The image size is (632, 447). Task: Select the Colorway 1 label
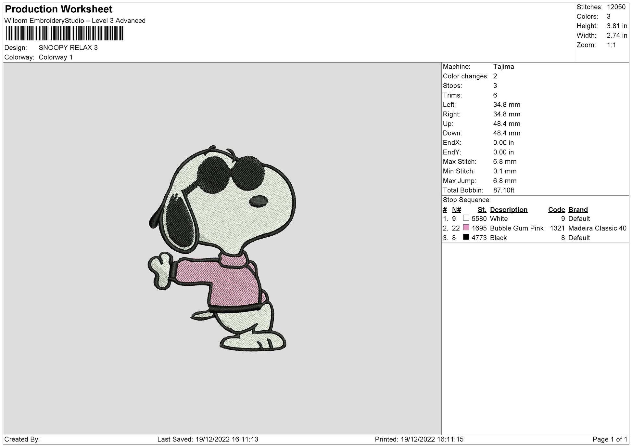coord(56,57)
